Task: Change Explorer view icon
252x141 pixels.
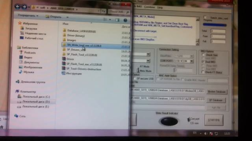Action: (x=105, y=20)
